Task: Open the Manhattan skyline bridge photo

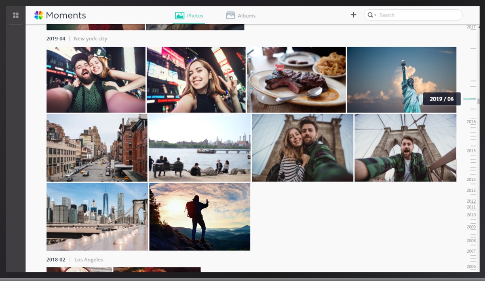Action: click(97, 216)
